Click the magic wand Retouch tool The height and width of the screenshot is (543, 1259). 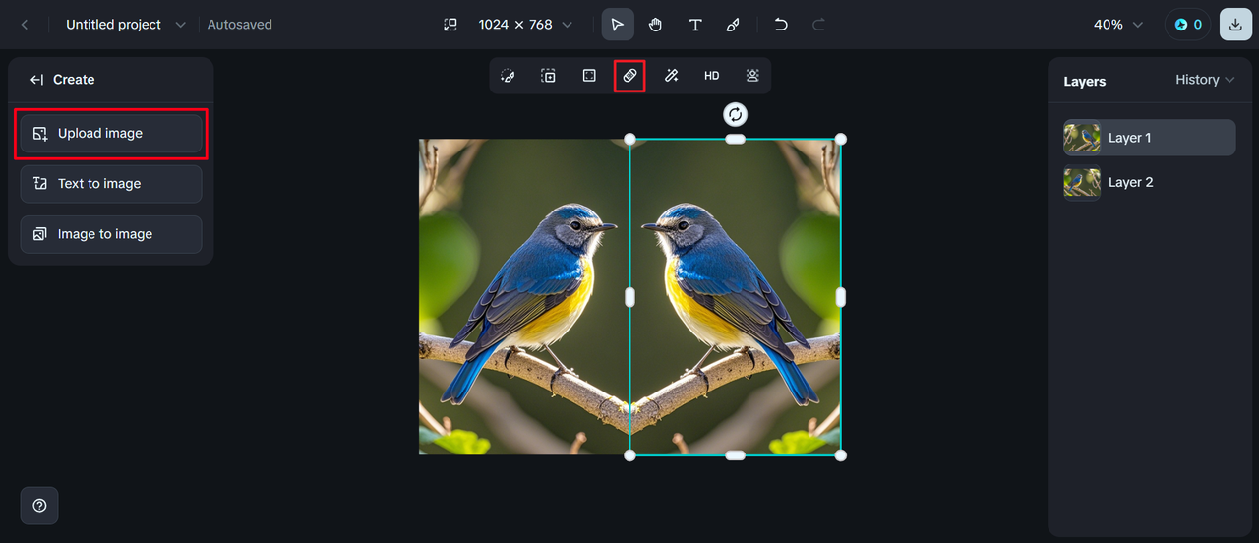click(x=671, y=76)
